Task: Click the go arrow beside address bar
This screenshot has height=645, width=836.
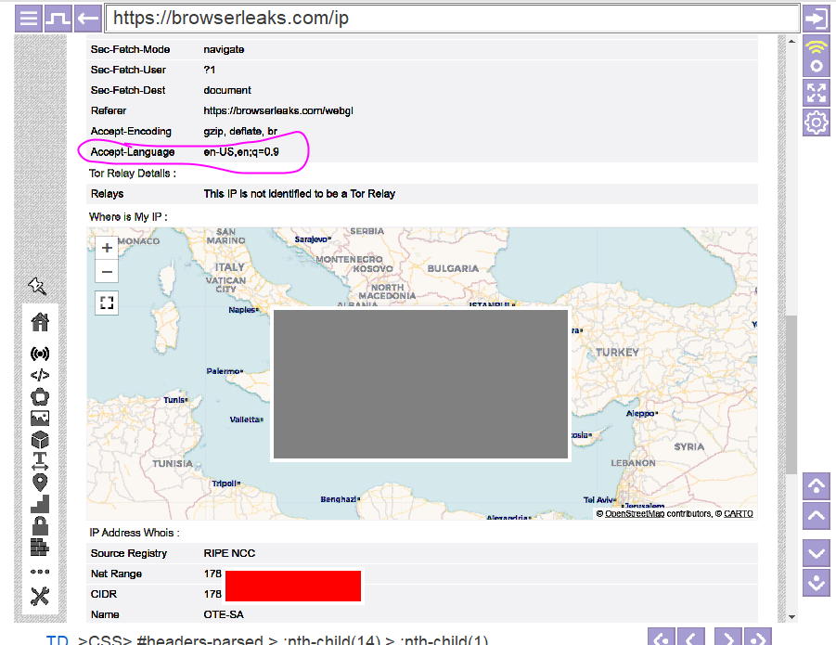Action: click(817, 18)
